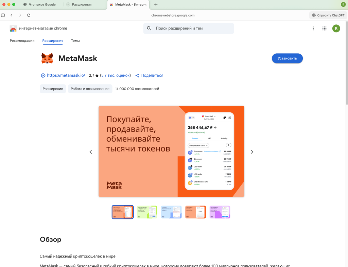Viewport: 348px width, 267px height.
Task: Click the Установить install button
Action: [x=287, y=58]
